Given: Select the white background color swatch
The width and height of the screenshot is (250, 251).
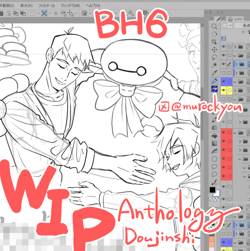Looking at the screenshot, I should click(217, 193).
